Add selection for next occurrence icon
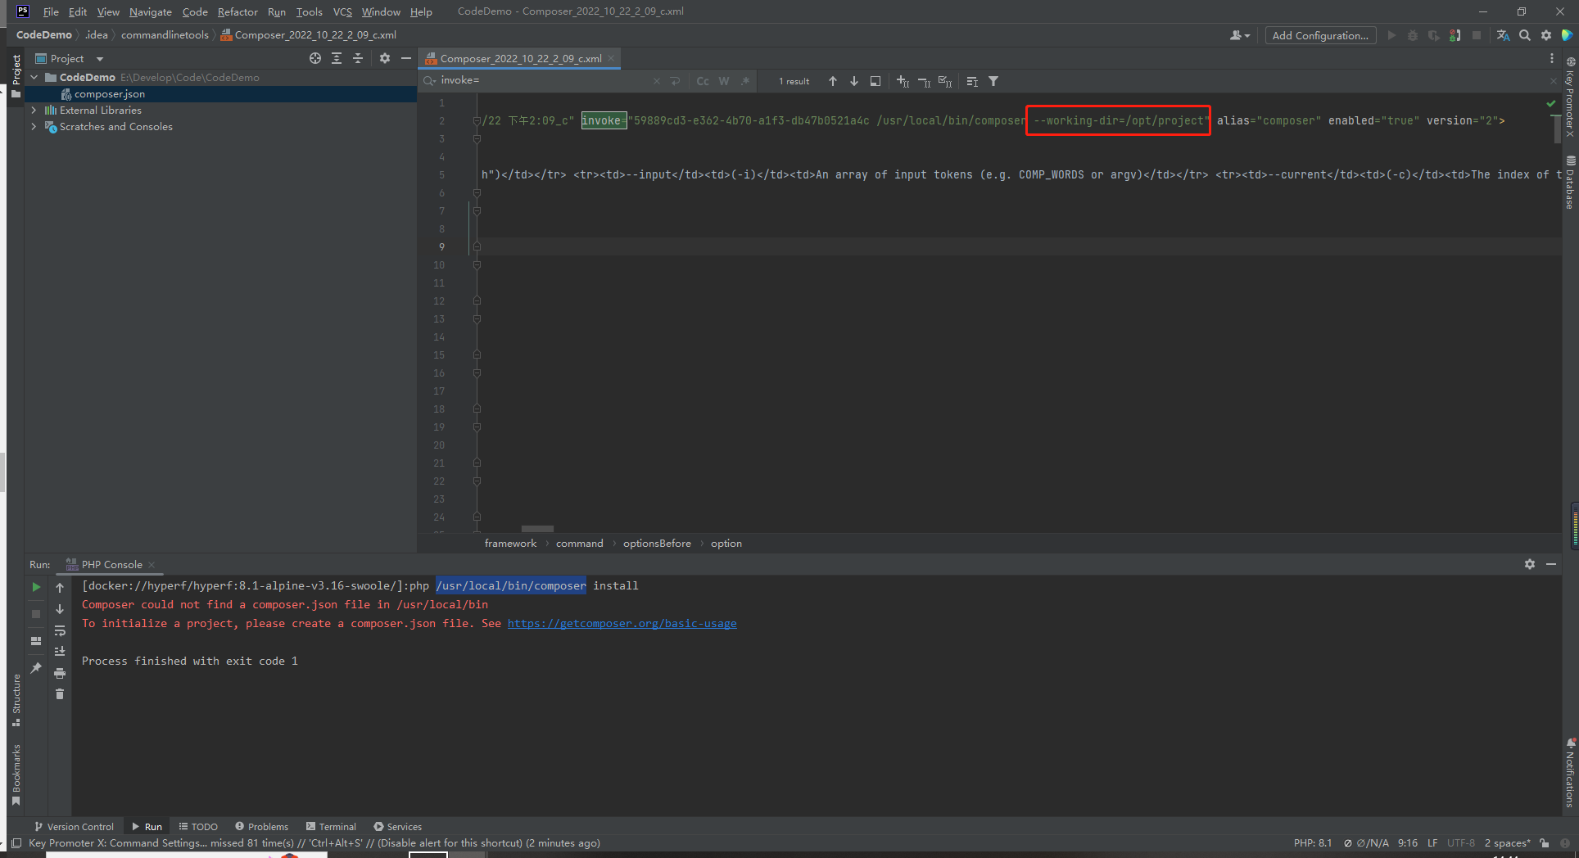The height and width of the screenshot is (858, 1579). pos(903,81)
